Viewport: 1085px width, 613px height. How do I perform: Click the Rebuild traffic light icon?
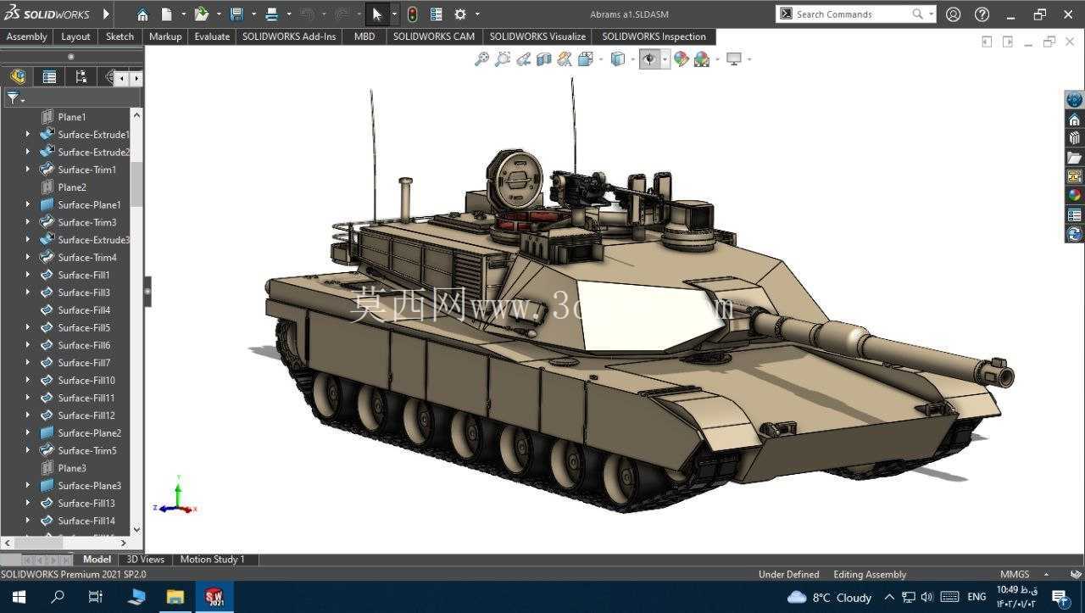point(412,14)
